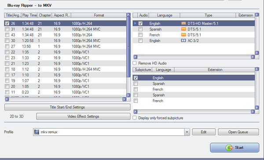Enable Remove HD Audio option
This screenshot has height=160, width=264.
[x=135, y=63]
